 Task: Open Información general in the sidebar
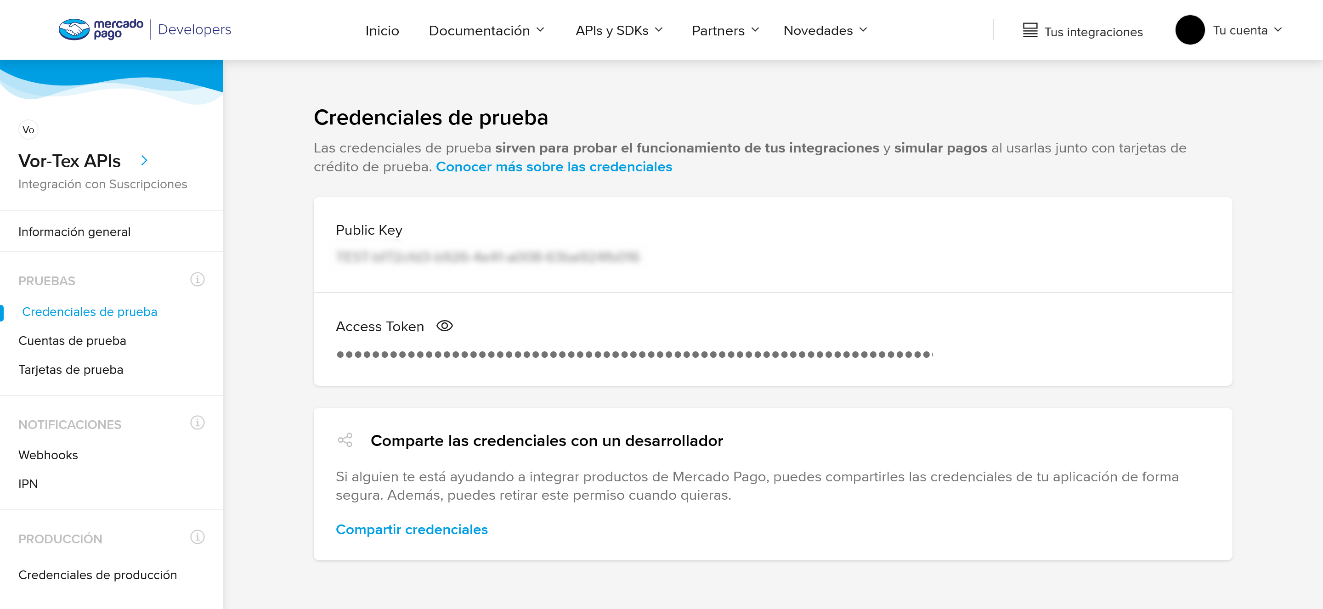74,231
